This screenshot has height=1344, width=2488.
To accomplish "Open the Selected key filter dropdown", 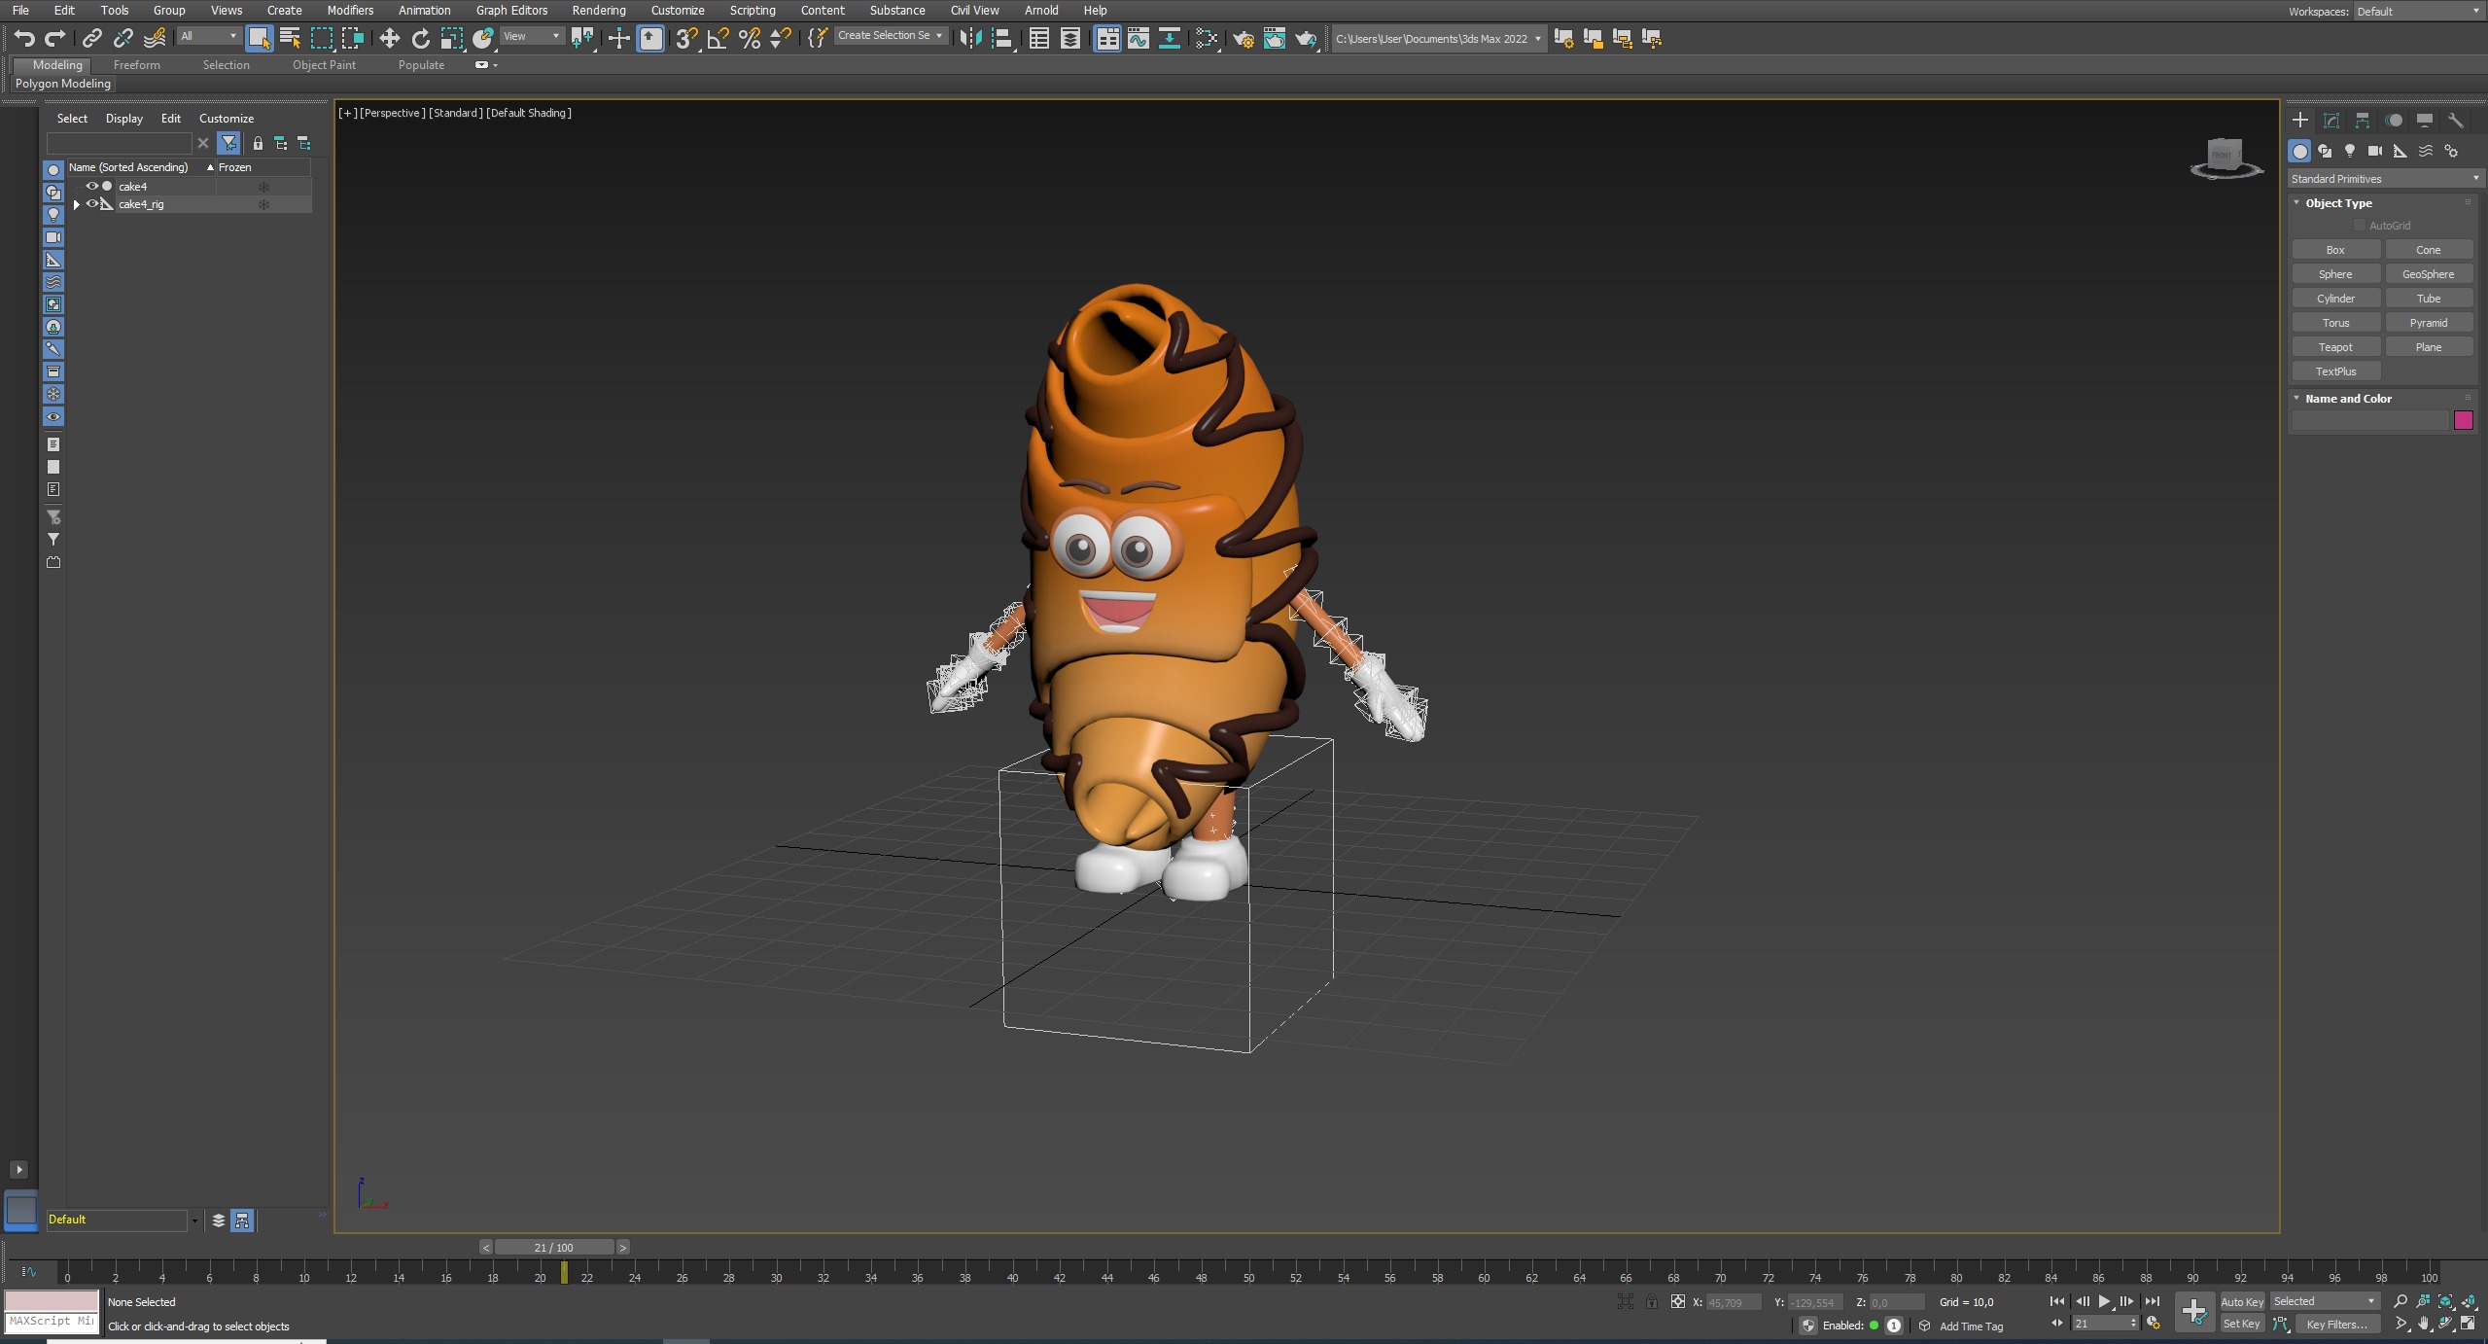I will click(x=2325, y=1301).
